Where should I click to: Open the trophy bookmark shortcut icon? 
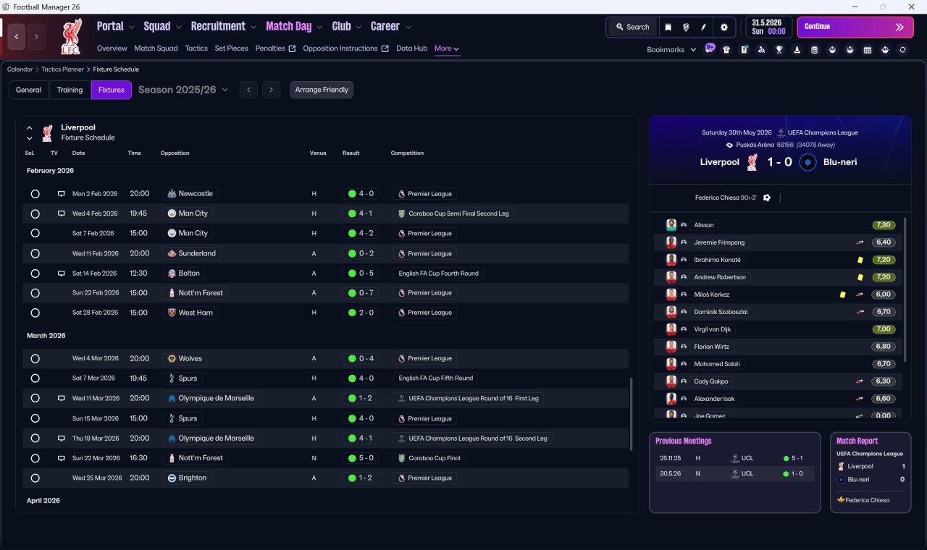point(779,50)
